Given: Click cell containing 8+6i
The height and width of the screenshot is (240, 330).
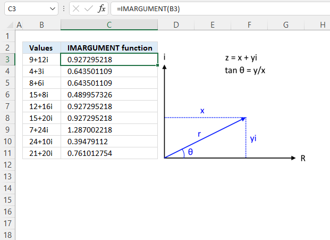Looking at the screenshot, I should (41, 83).
